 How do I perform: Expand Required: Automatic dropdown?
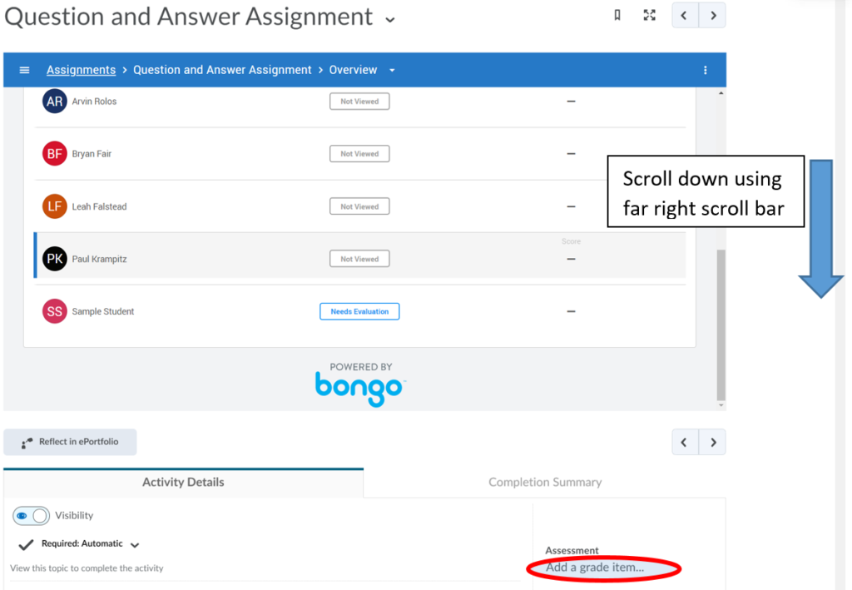[135, 544]
